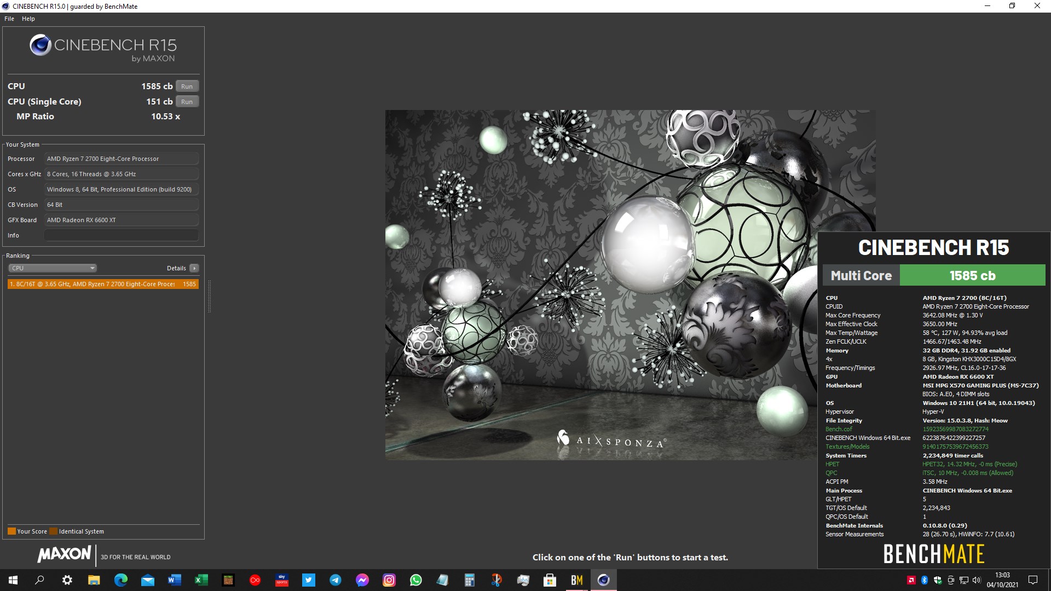The image size is (1051, 591).
Task: Open Minecraft from the taskbar
Action: [228, 580]
